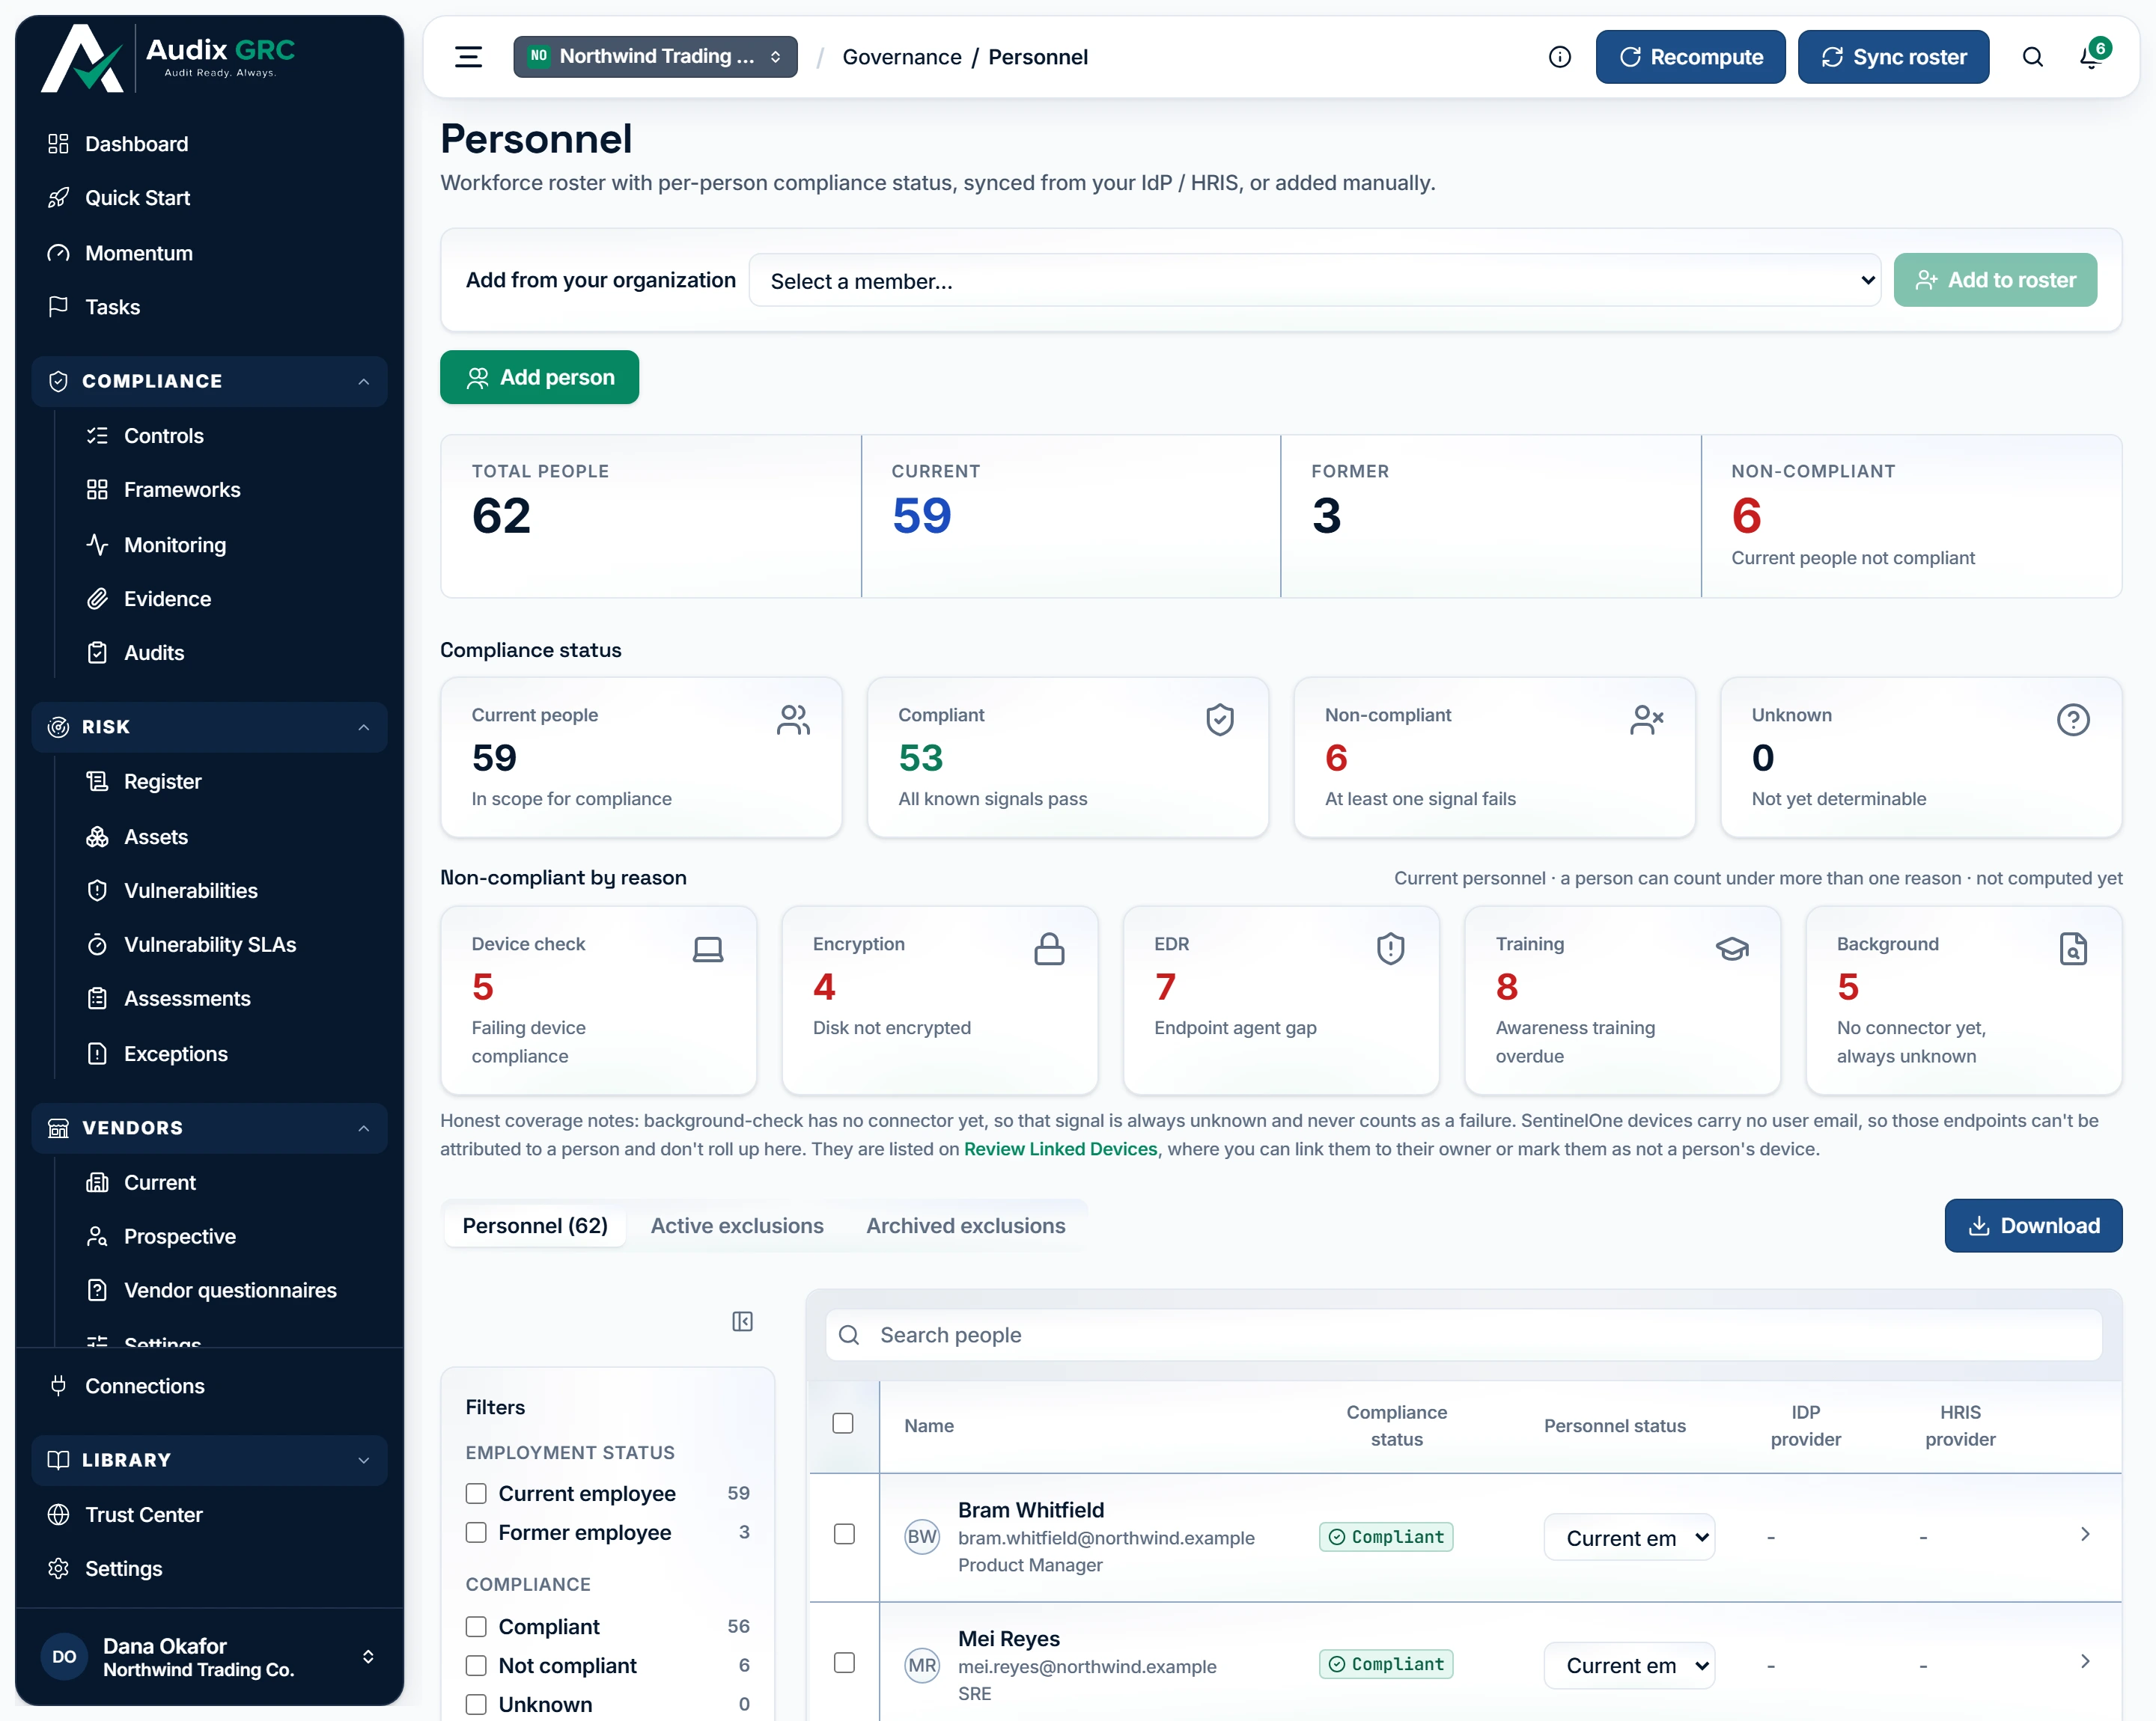
Task: Click the Training graduation cap icon
Action: click(x=1732, y=949)
